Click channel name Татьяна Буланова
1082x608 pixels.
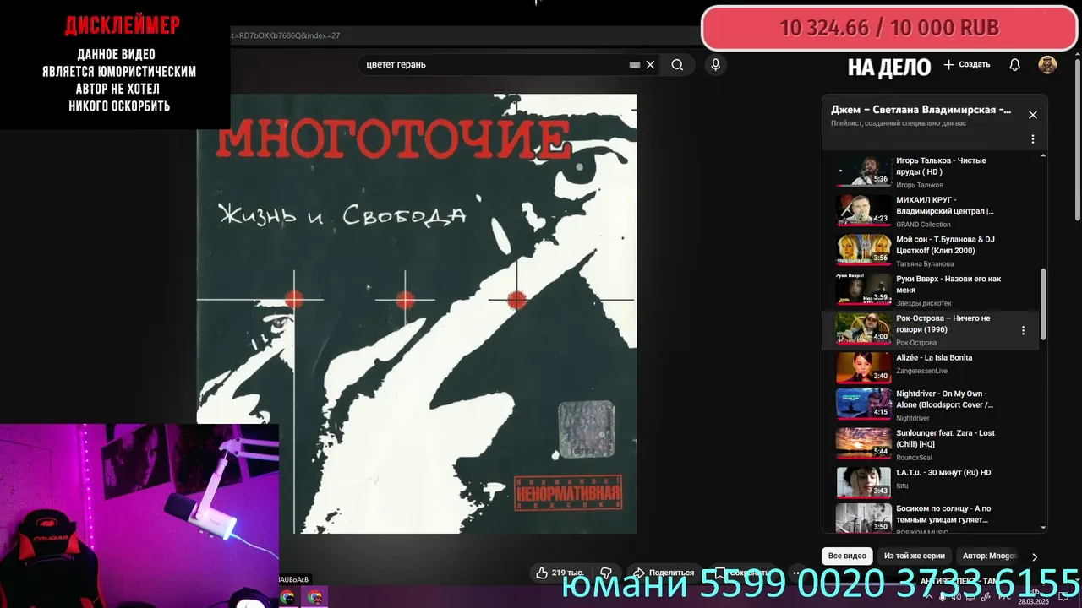pos(925,264)
